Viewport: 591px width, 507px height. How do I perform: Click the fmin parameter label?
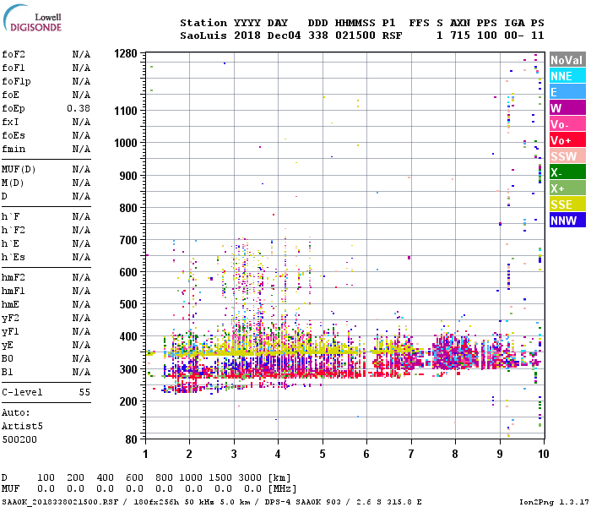click(x=14, y=150)
